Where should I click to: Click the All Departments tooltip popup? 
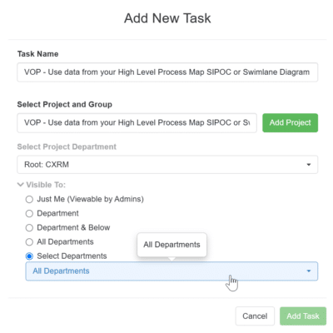tap(171, 245)
